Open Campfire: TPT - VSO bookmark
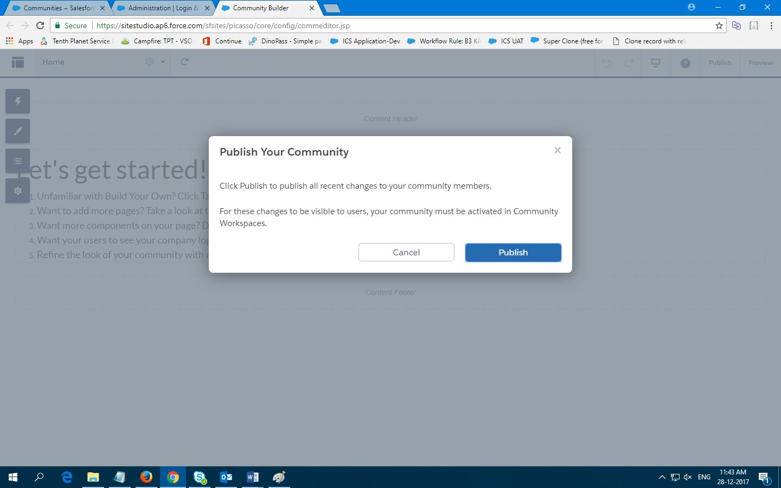Image resolution: width=781 pixels, height=488 pixels. click(x=157, y=41)
